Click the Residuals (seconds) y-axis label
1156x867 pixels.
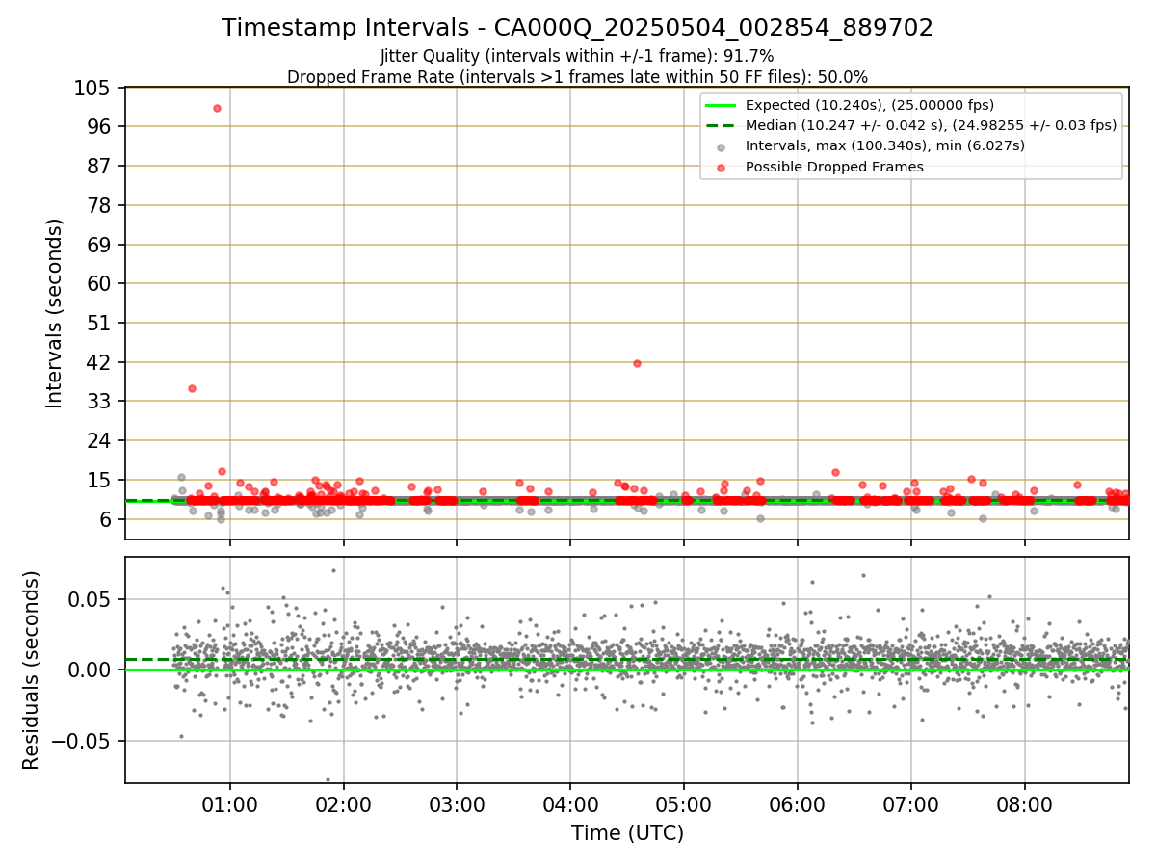(x=32, y=670)
